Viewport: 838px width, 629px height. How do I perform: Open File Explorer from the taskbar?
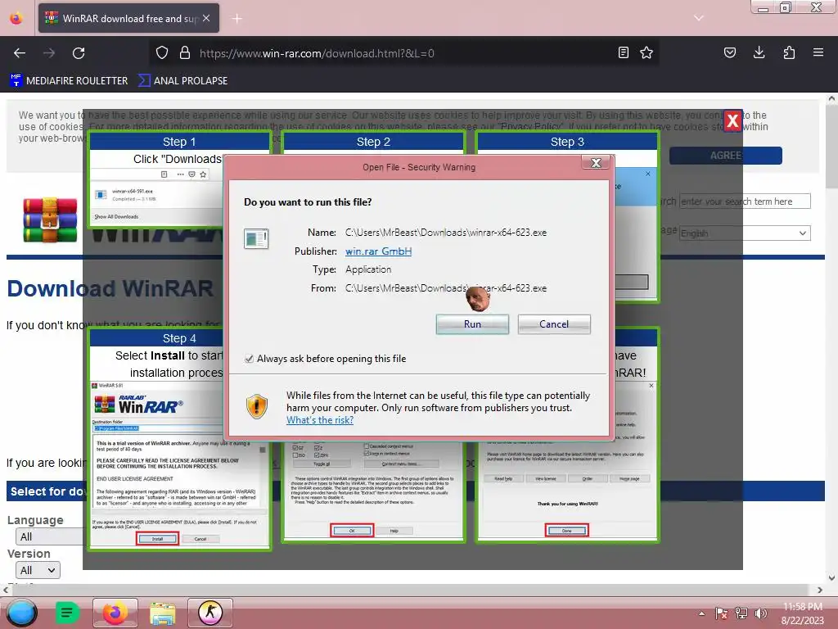tap(163, 613)
